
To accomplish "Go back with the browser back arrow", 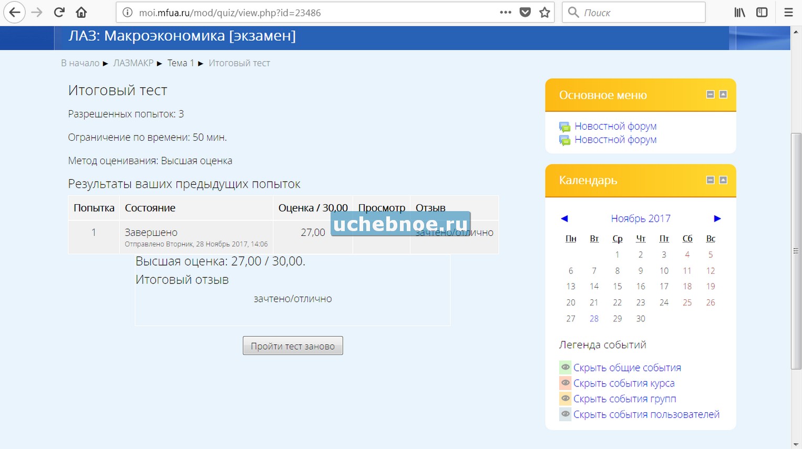I will (x=14, y=13).
